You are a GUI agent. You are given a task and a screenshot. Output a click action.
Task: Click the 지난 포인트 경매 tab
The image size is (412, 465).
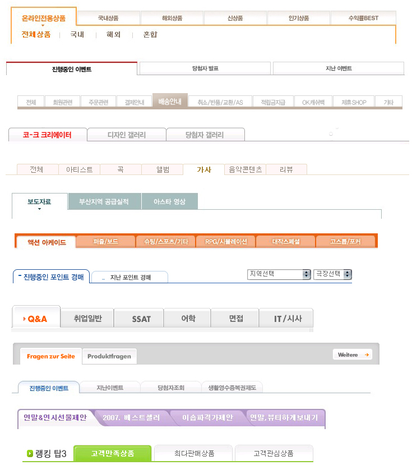(130, 277)
